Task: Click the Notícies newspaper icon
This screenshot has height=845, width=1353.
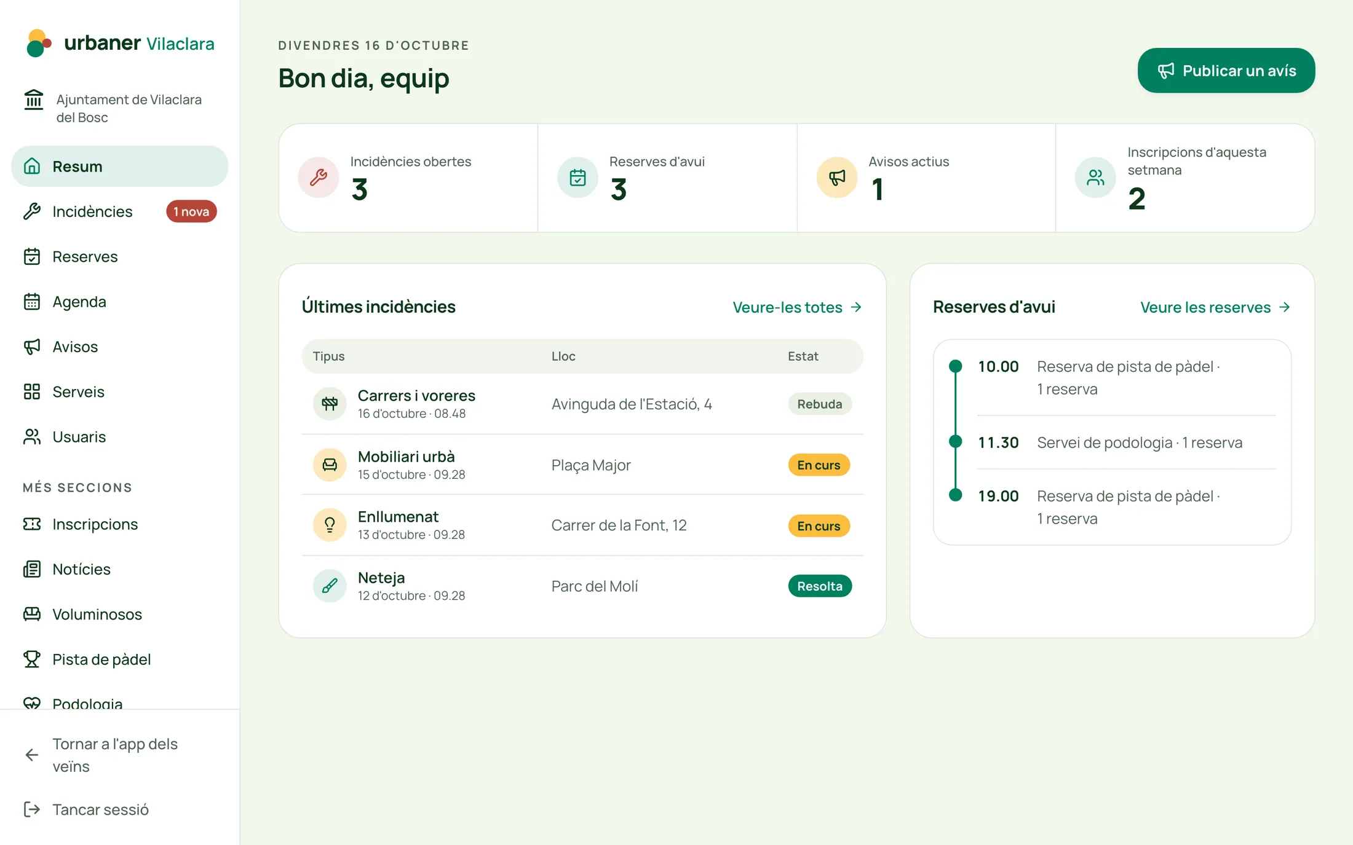Action: pos(32,569)
